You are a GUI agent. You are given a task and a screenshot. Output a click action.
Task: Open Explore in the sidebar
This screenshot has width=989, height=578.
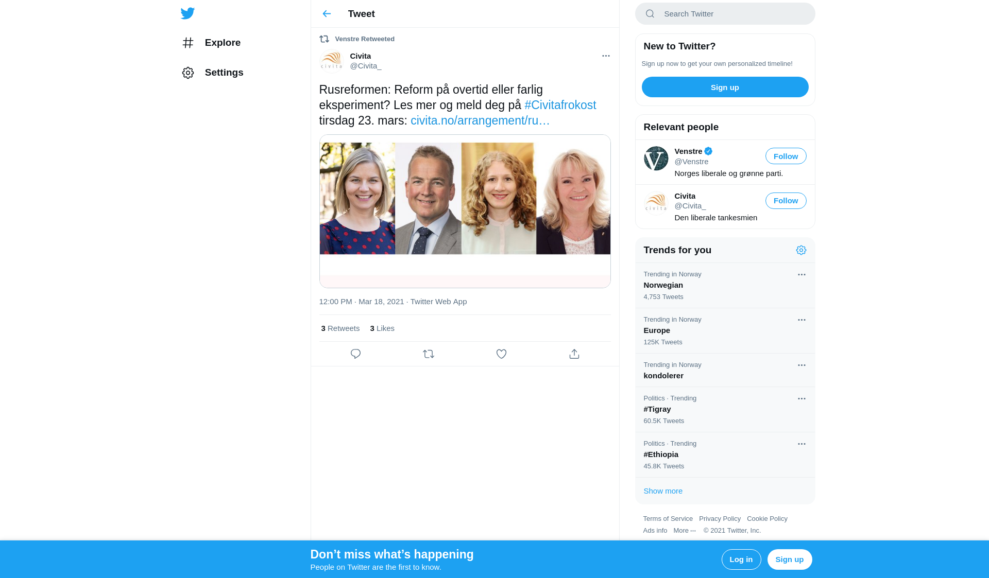coord(222,43)
